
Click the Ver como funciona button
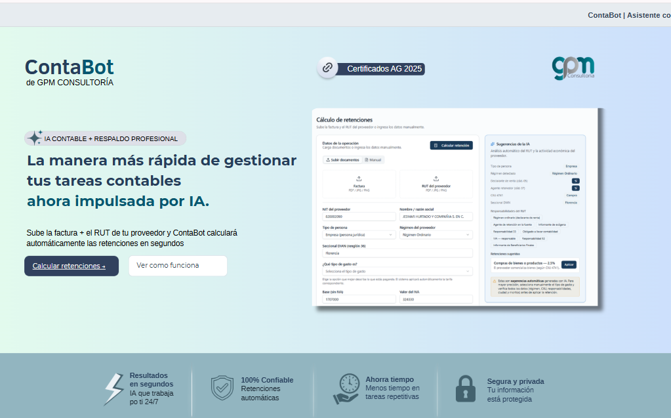[x=178, y=266]
